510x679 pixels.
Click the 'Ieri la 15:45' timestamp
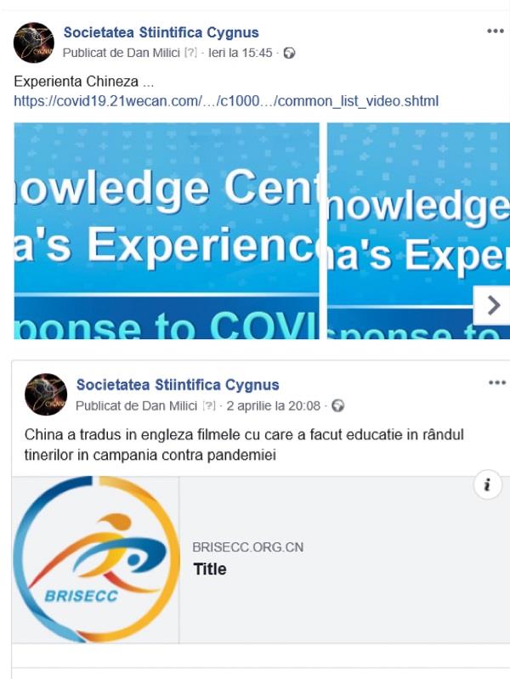241,53
